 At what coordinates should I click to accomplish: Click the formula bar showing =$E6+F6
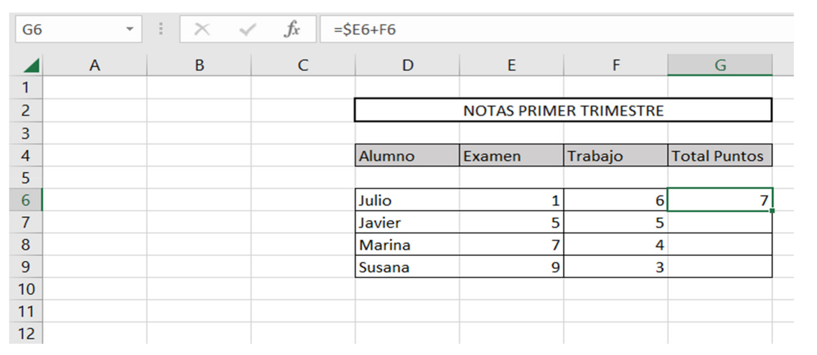tap(554, 29)
